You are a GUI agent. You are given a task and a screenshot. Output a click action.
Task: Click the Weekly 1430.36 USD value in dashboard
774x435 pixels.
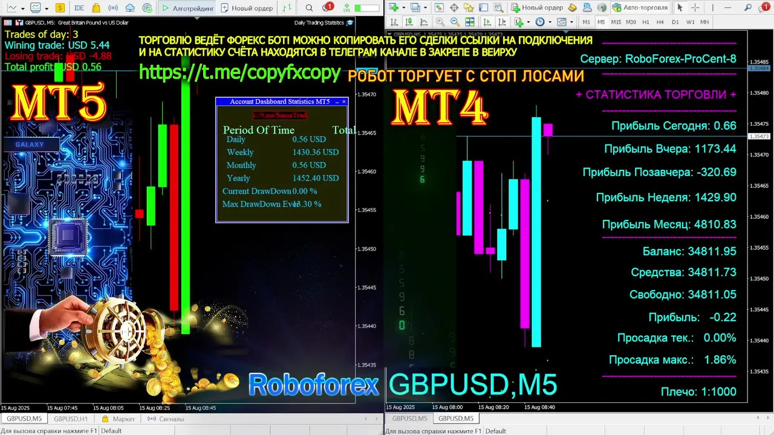[x=316, y=152]
